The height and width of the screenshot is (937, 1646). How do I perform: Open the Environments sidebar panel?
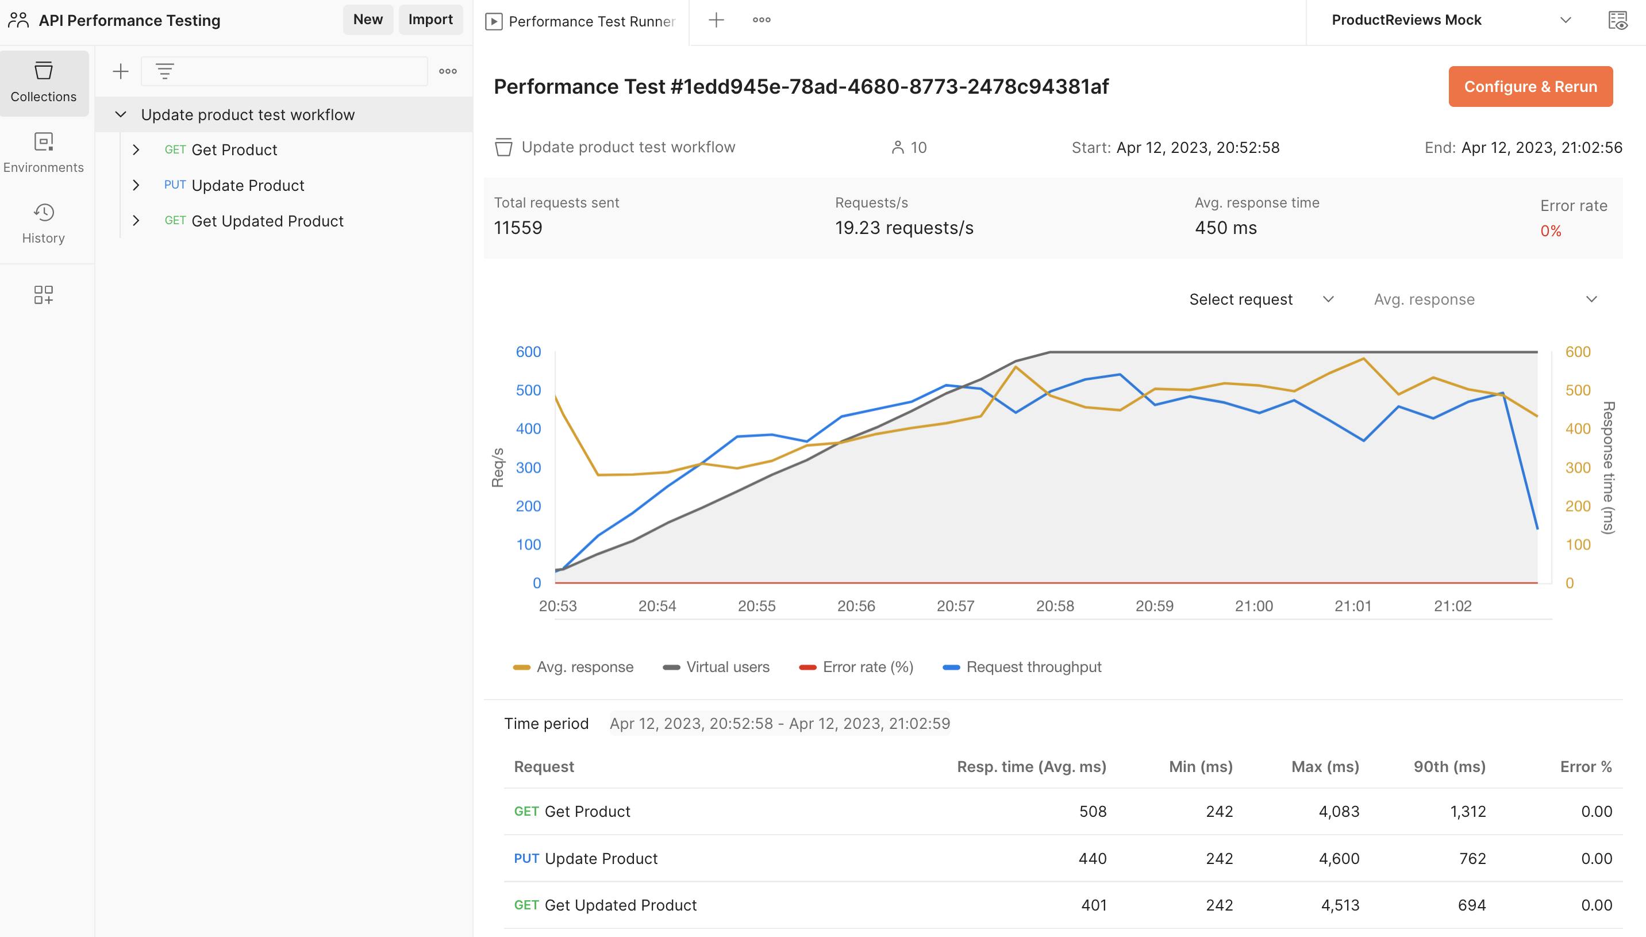point(44,153)
